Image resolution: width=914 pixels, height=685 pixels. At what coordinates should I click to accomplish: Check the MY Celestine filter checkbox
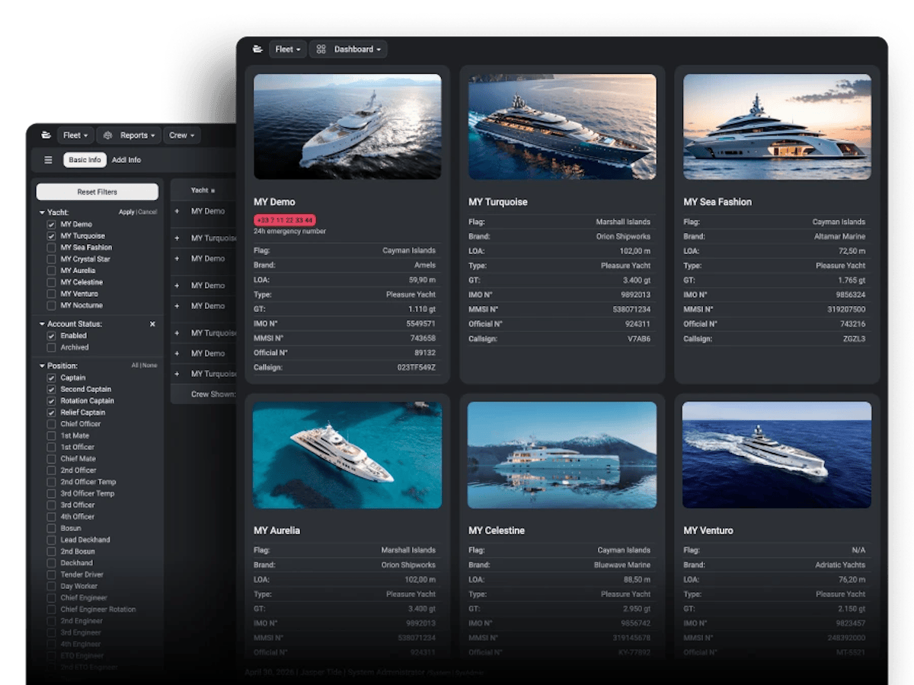(x=51, y=282)
